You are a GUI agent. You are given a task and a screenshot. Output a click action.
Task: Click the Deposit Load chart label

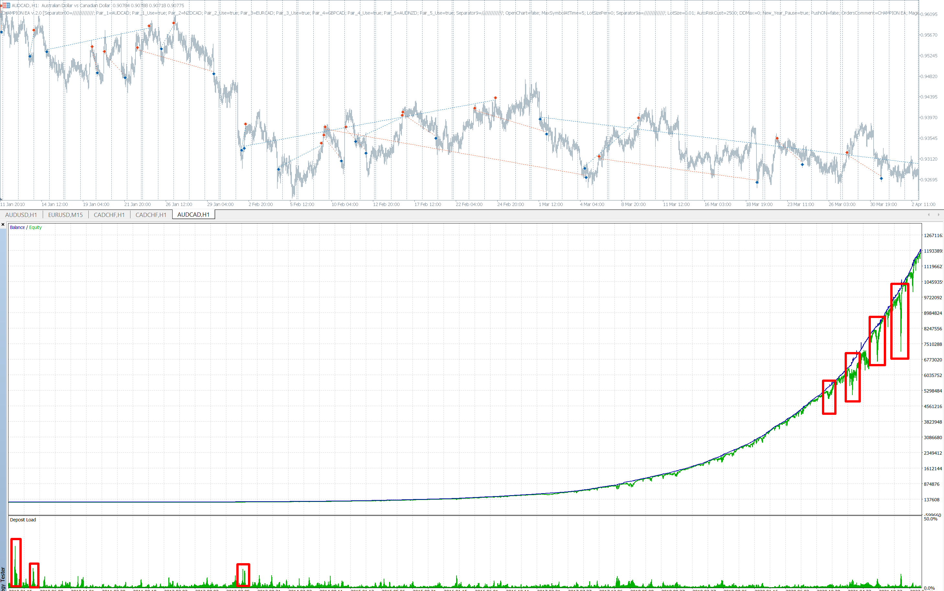(x=23, y=520)
